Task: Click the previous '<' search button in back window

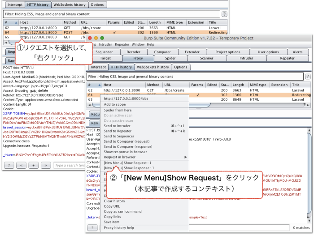Action: click(x=21, y=165)
